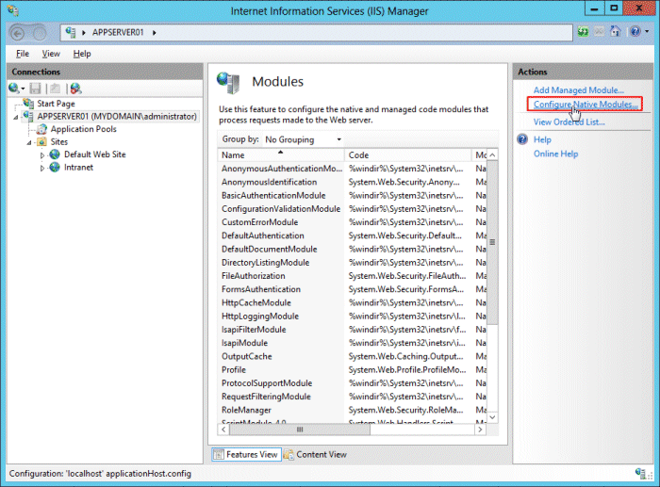Sort by the Name column header
Screen dimensions: 660x487
pos(281,154)
